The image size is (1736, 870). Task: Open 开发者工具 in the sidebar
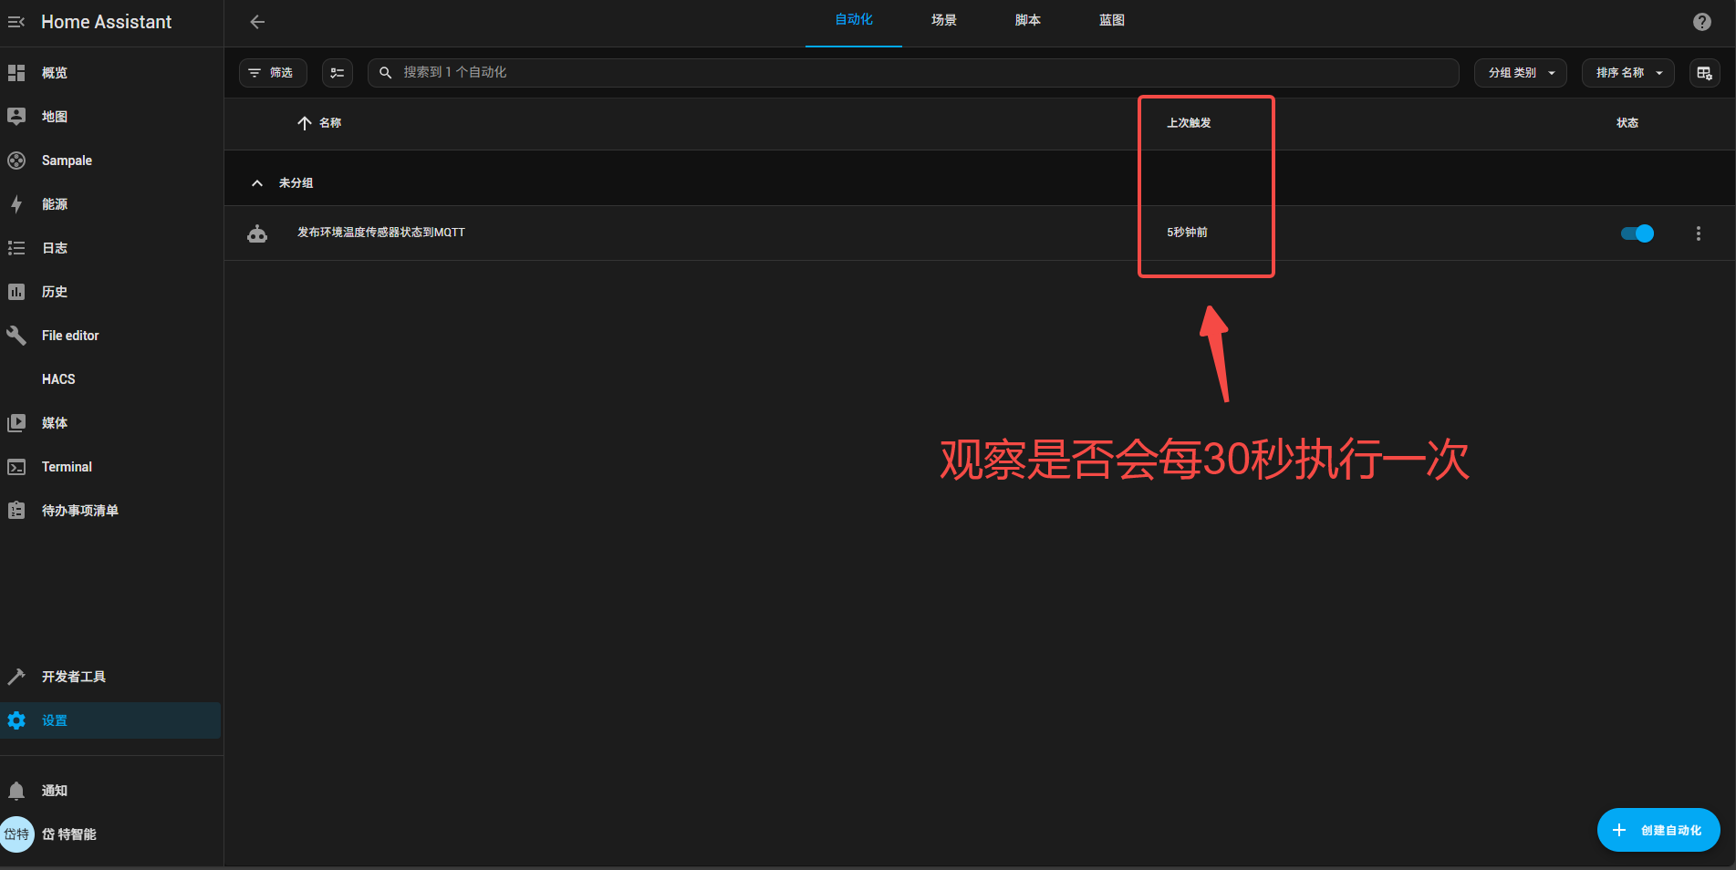[x=73, y=677]
